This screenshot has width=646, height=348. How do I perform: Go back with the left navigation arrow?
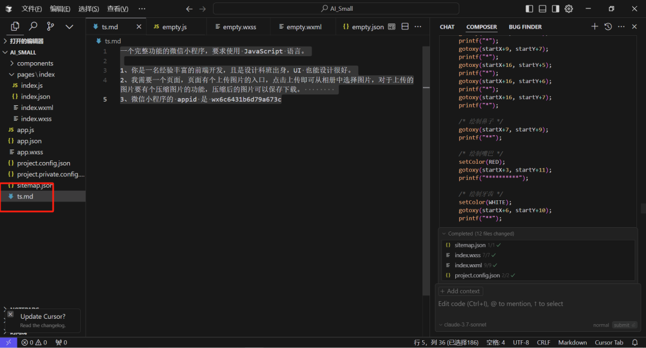coord(189,8)
